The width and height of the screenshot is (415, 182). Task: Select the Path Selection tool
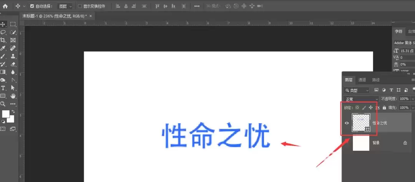pos(13,88)
